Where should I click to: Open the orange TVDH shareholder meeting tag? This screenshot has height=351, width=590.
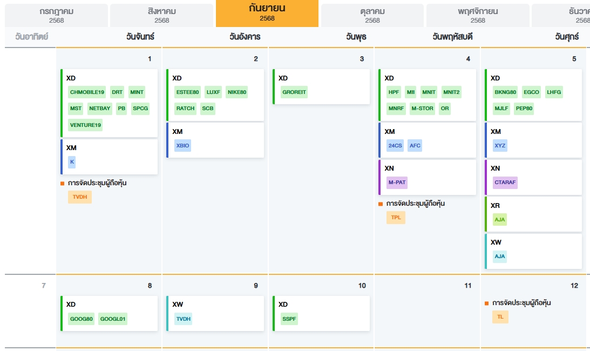click(x=80, y=197)
